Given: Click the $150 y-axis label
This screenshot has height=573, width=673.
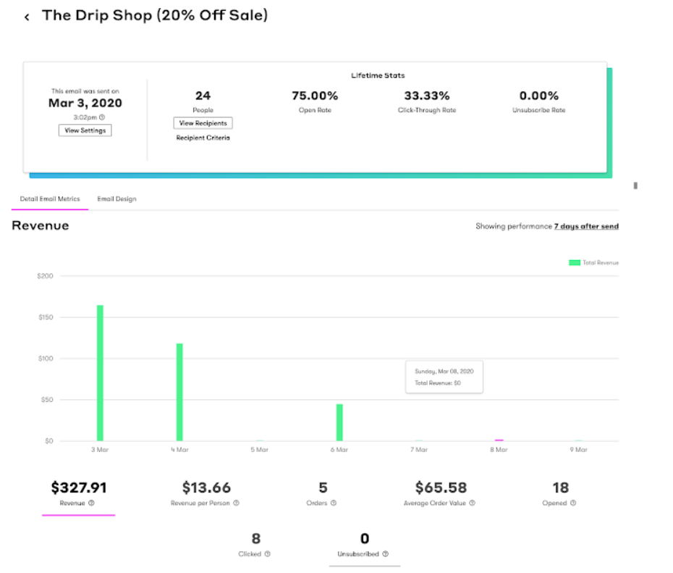Looking at the screenshot, I should click(x=46, y=317).
